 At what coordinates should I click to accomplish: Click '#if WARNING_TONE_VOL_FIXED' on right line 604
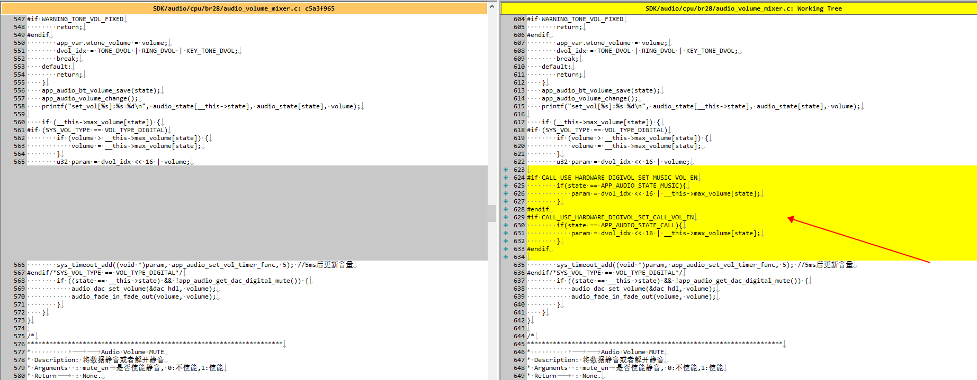pos(575,19)
